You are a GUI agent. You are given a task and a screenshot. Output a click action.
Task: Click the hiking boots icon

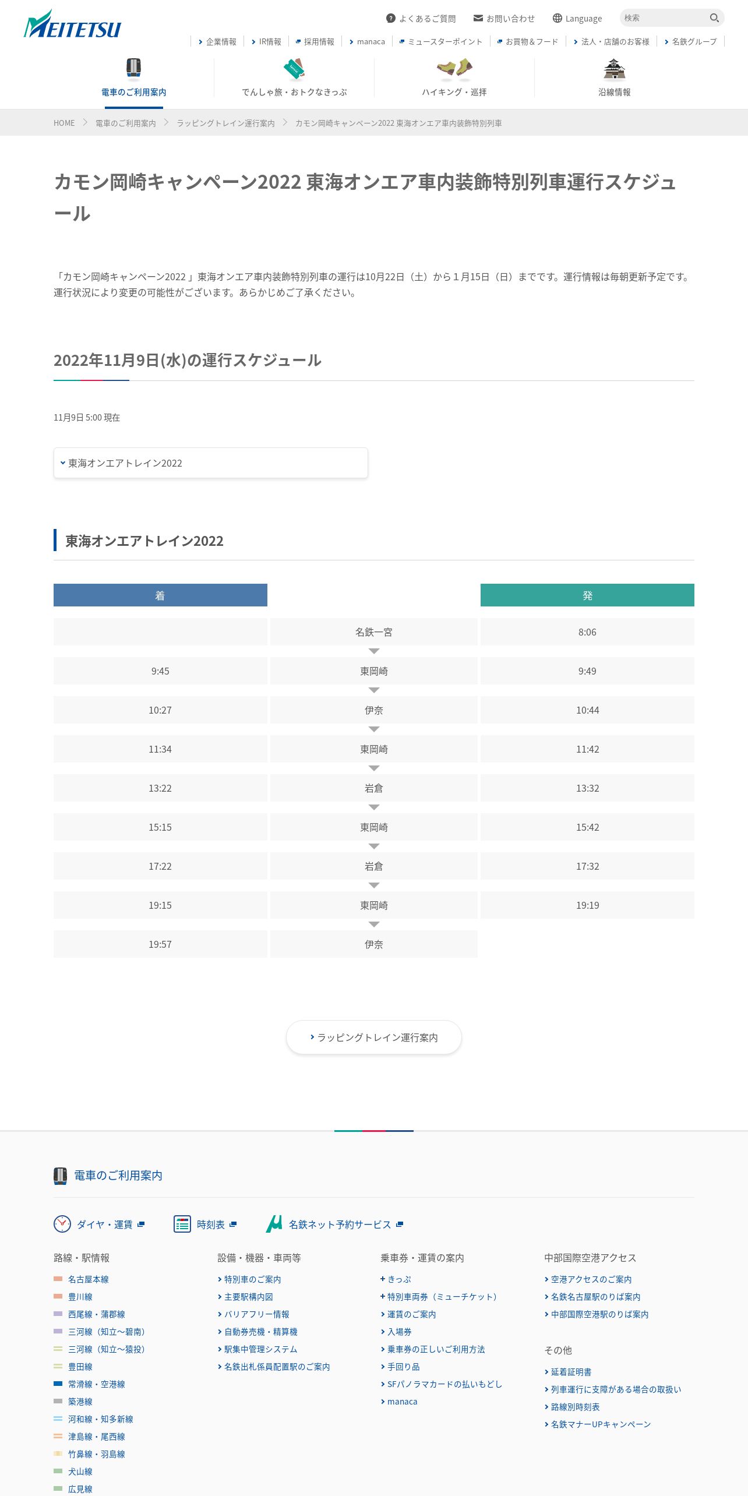point(454,69)
